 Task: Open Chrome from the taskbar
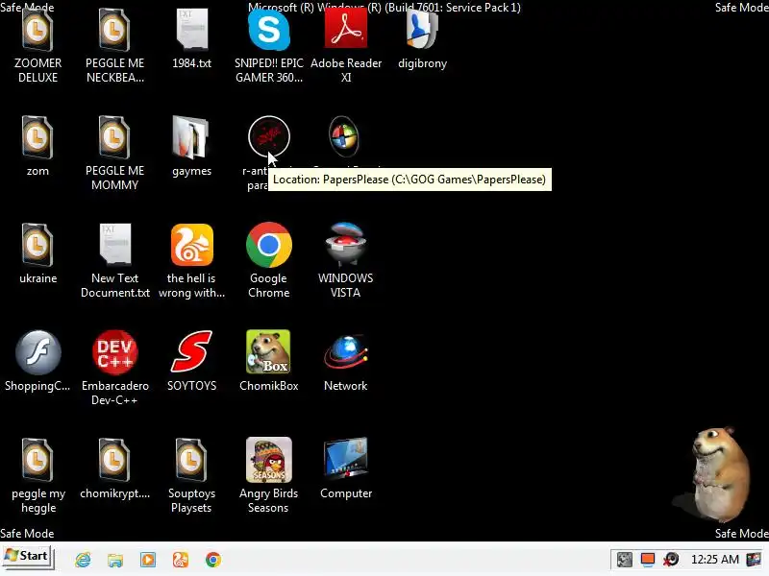[213, 560]
